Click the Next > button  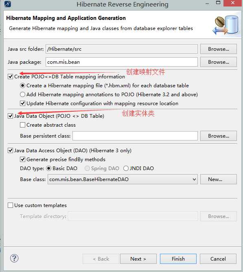(x=138, y=259)
